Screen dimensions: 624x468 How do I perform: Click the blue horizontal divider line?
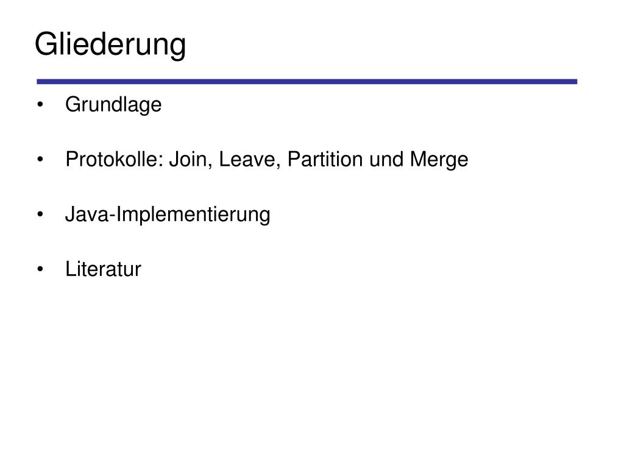coord(307,82)
